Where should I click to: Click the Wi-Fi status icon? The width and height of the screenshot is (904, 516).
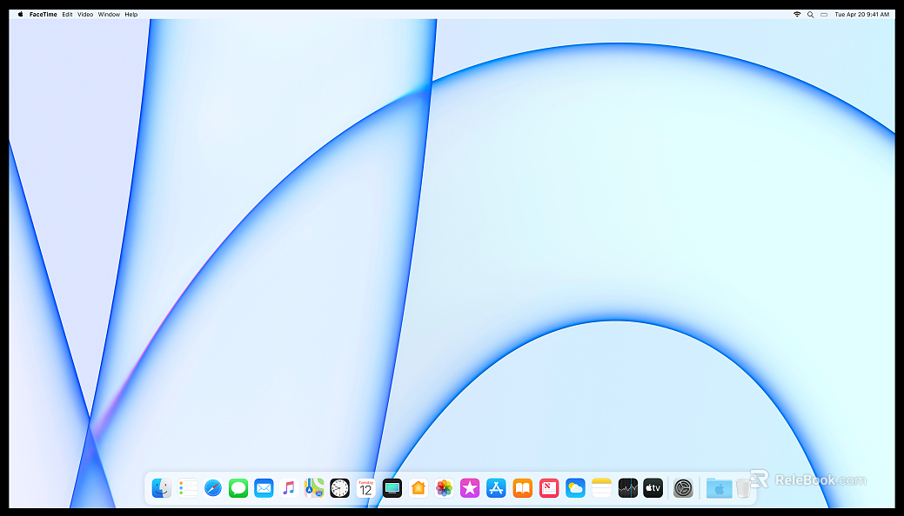[797, 15]
